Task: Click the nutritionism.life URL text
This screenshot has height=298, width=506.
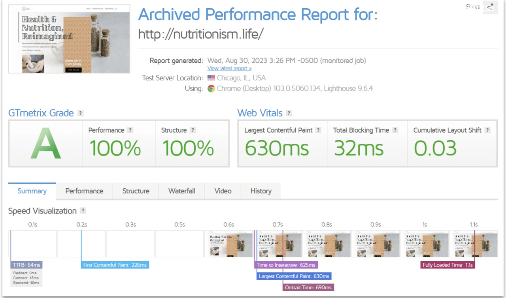Action: point(201,34)
